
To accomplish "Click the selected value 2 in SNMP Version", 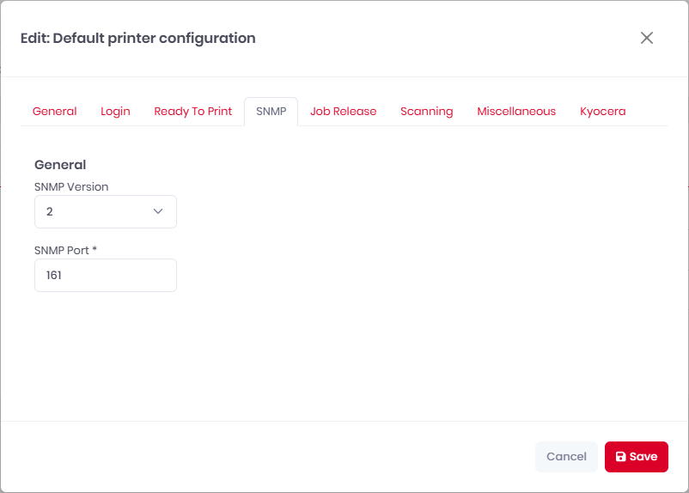I will 50,211.
